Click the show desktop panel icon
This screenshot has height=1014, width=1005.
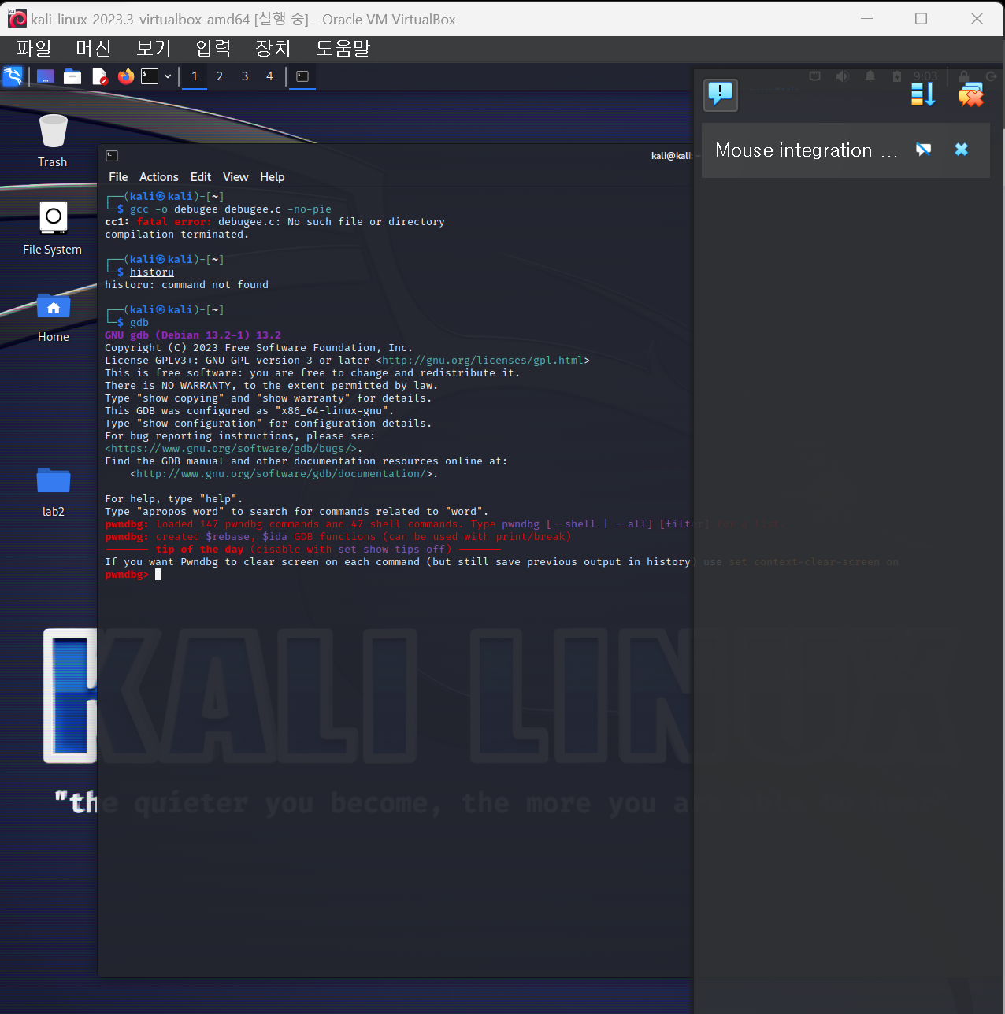(46, 76)
